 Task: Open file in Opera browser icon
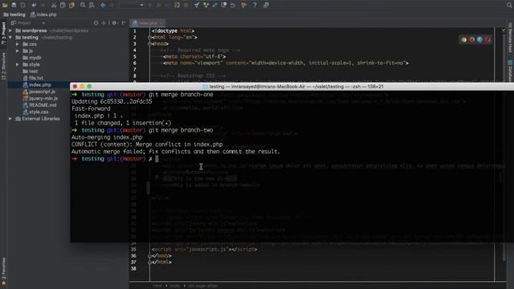point(487,39)
